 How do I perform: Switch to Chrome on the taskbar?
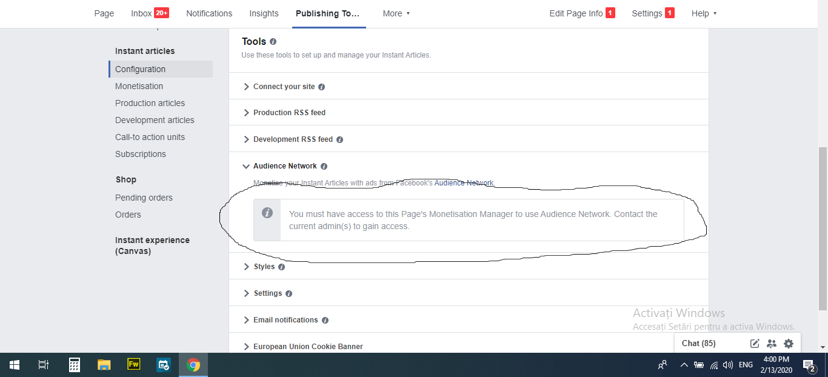tap(193, 365)
